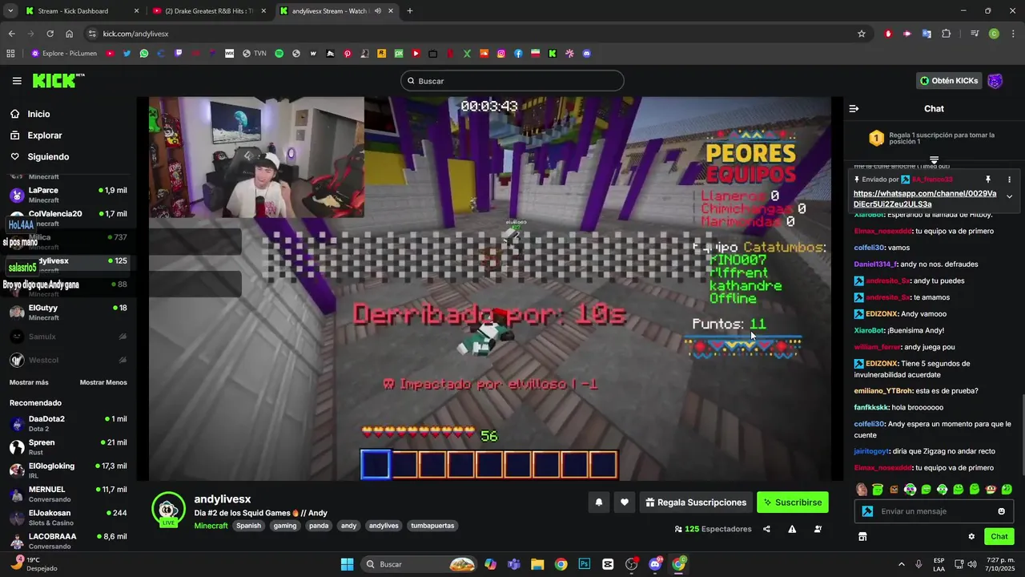1025x577 pixels.
Task: Bookmark this page with star icon
Action: click(862, 34)
